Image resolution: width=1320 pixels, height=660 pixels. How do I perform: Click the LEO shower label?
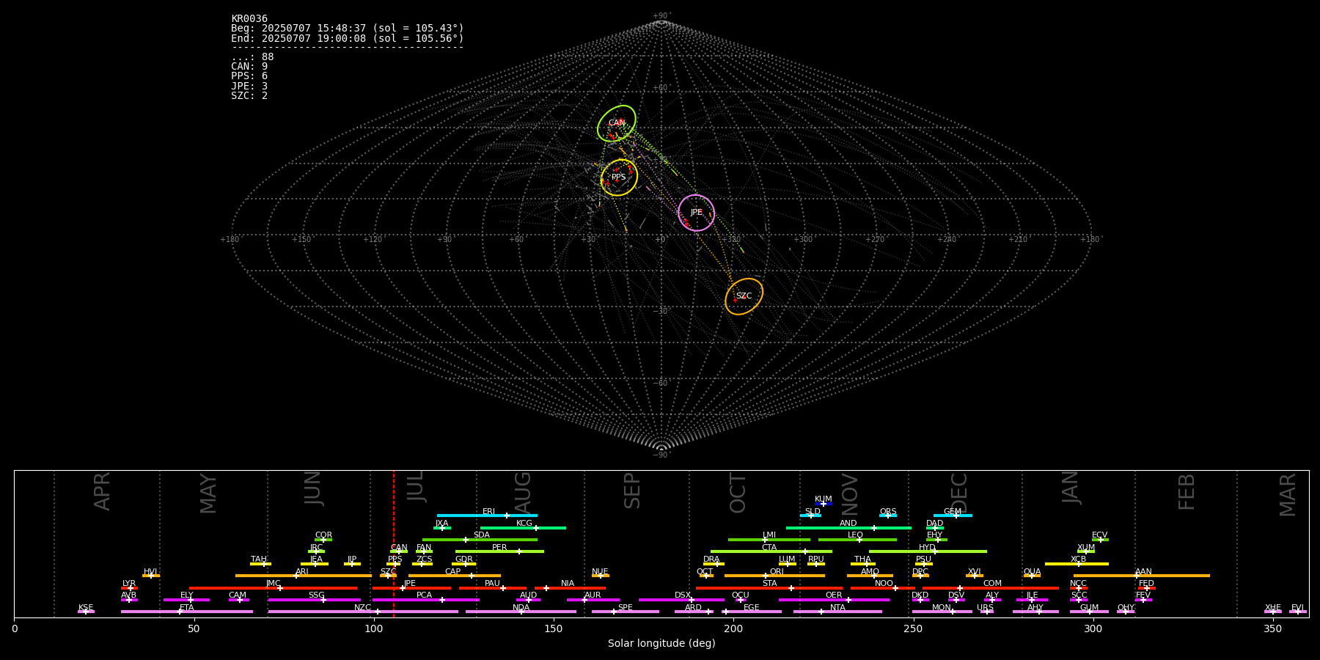pyautogui.click(x=856, y=535)
